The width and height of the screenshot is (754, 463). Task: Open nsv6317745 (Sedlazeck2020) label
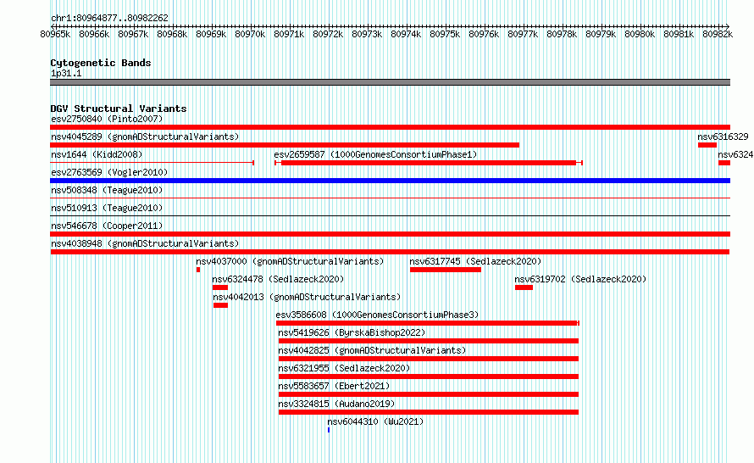[475, 261]
